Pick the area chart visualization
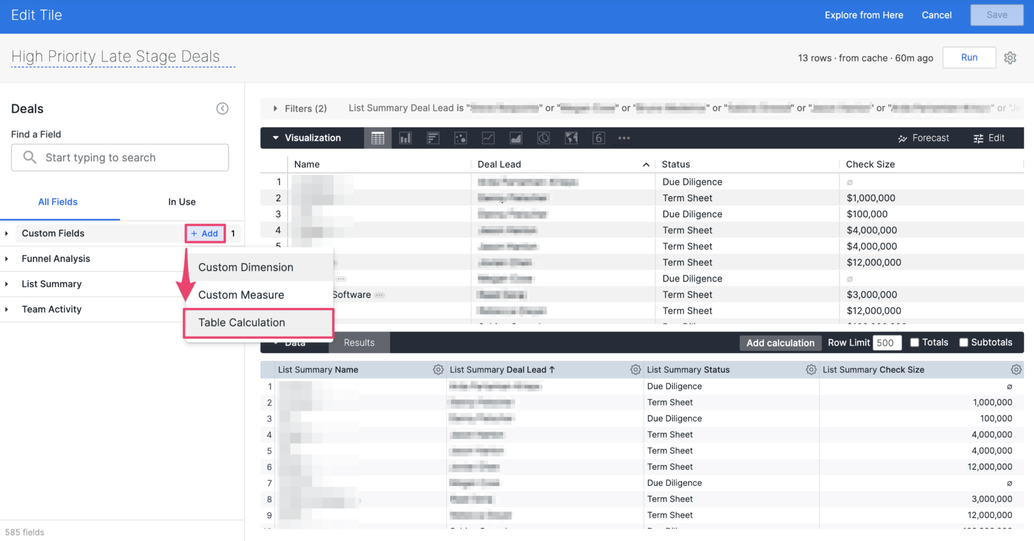Viewport: 1034px width, 541px height. click(516, 138)
